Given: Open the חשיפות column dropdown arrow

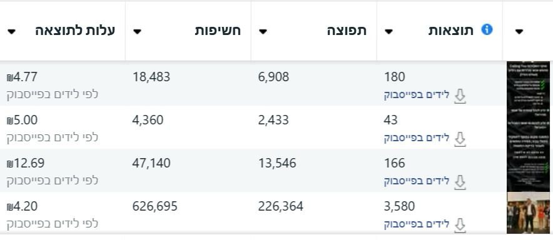Looking at the screenshot, I should click(137, 32).
